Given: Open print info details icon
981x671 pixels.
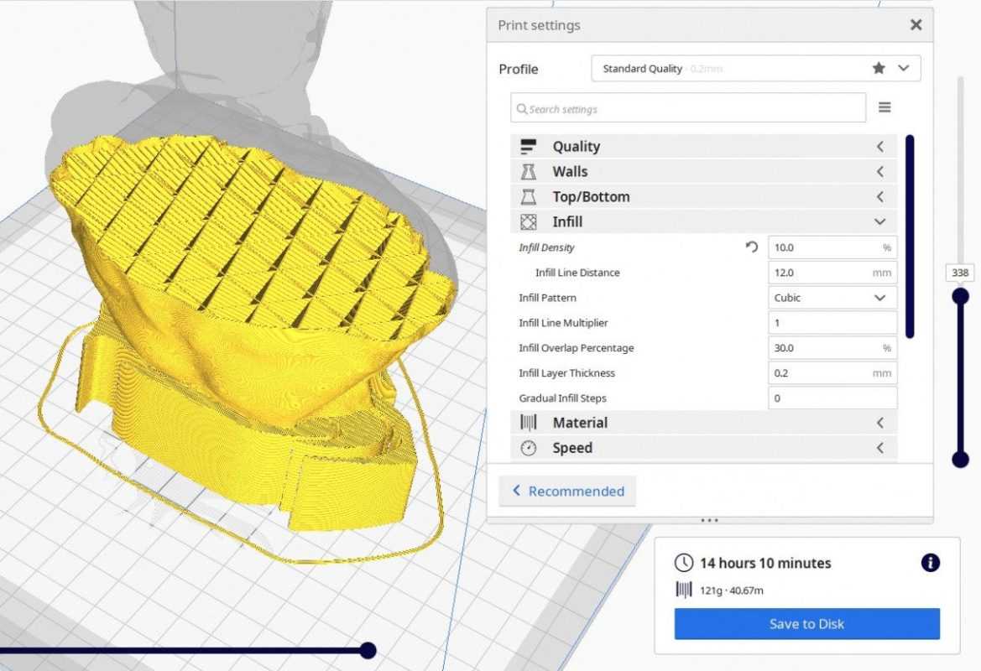Looking at the screenshot, I should [930, 563].
